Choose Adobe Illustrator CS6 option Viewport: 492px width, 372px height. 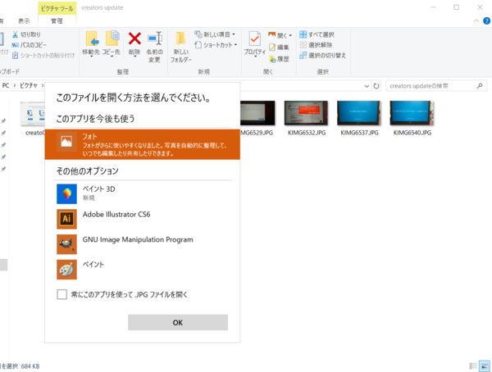[143, 219]
